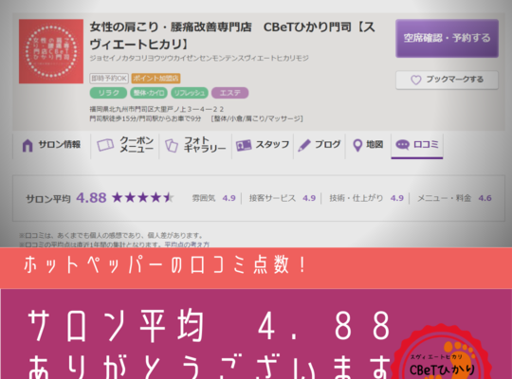
Task: Open the 地図 tab
Action: click(x=368, y=145)
